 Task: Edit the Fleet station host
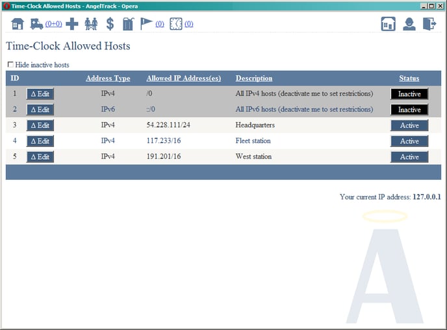40,141
